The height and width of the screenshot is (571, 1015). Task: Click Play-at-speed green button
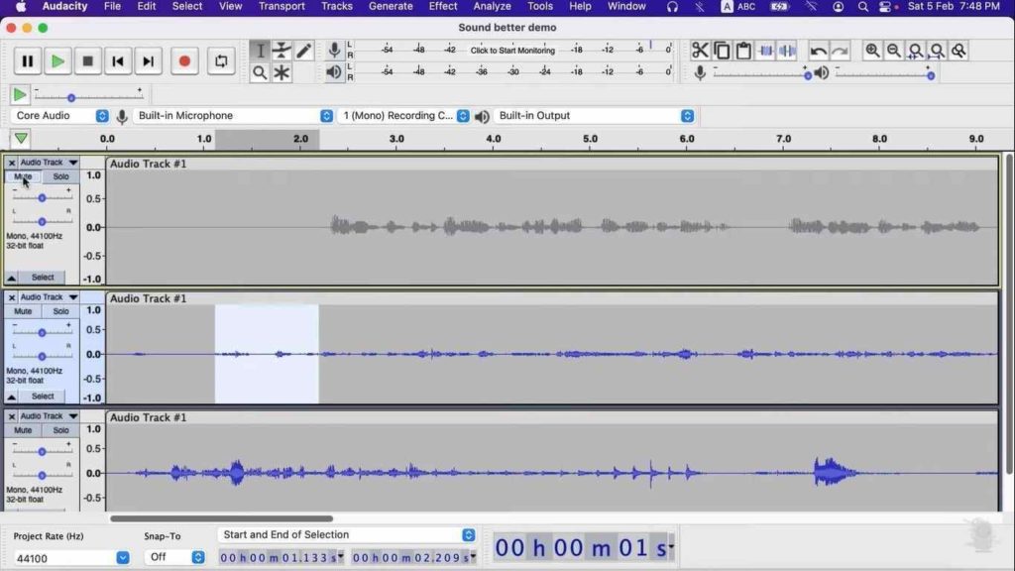[x=20, y=95]
